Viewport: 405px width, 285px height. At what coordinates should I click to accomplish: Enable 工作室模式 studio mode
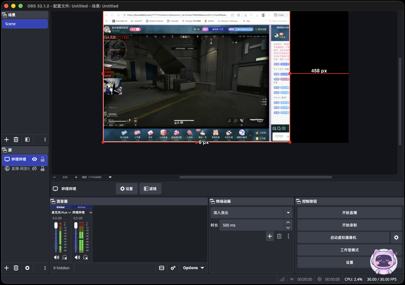click(x=349, y=250)
